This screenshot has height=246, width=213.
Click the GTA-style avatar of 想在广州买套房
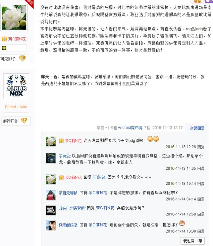coord(51,210)
